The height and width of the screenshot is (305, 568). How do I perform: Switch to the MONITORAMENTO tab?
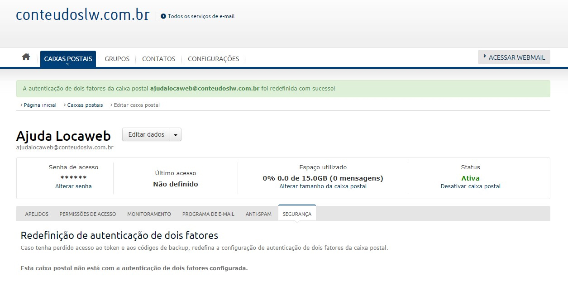[x=149, y=214]
